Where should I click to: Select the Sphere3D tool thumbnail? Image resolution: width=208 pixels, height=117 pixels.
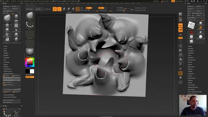201,23
